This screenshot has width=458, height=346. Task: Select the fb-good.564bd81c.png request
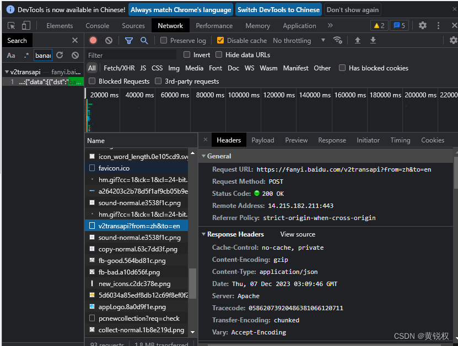click(x=136, y=261)
